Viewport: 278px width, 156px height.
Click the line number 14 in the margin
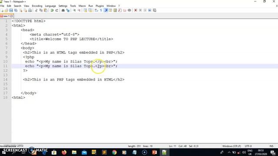[x=6, y=80]
